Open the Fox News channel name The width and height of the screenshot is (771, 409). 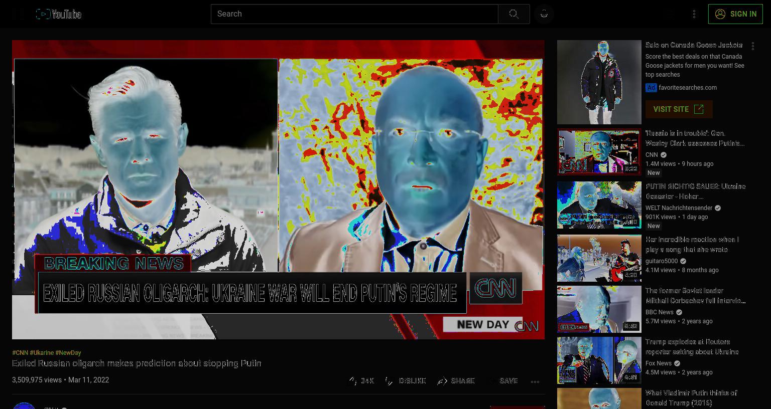[x=659, y=363]
